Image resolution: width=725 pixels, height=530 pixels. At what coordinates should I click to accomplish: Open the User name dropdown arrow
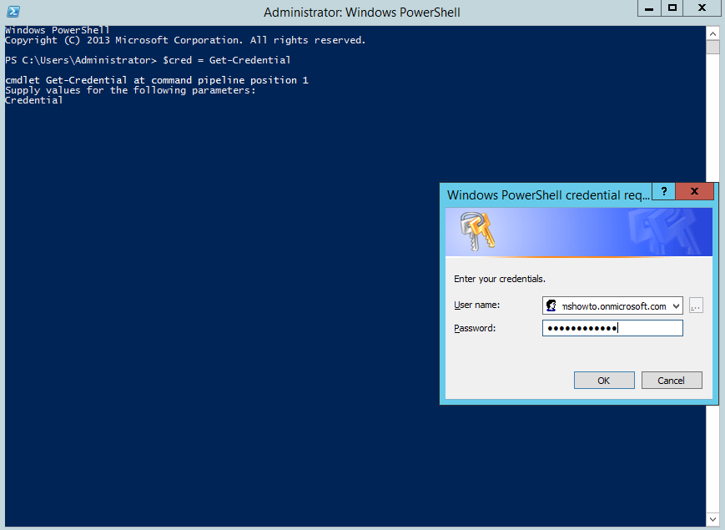[676, 305]
